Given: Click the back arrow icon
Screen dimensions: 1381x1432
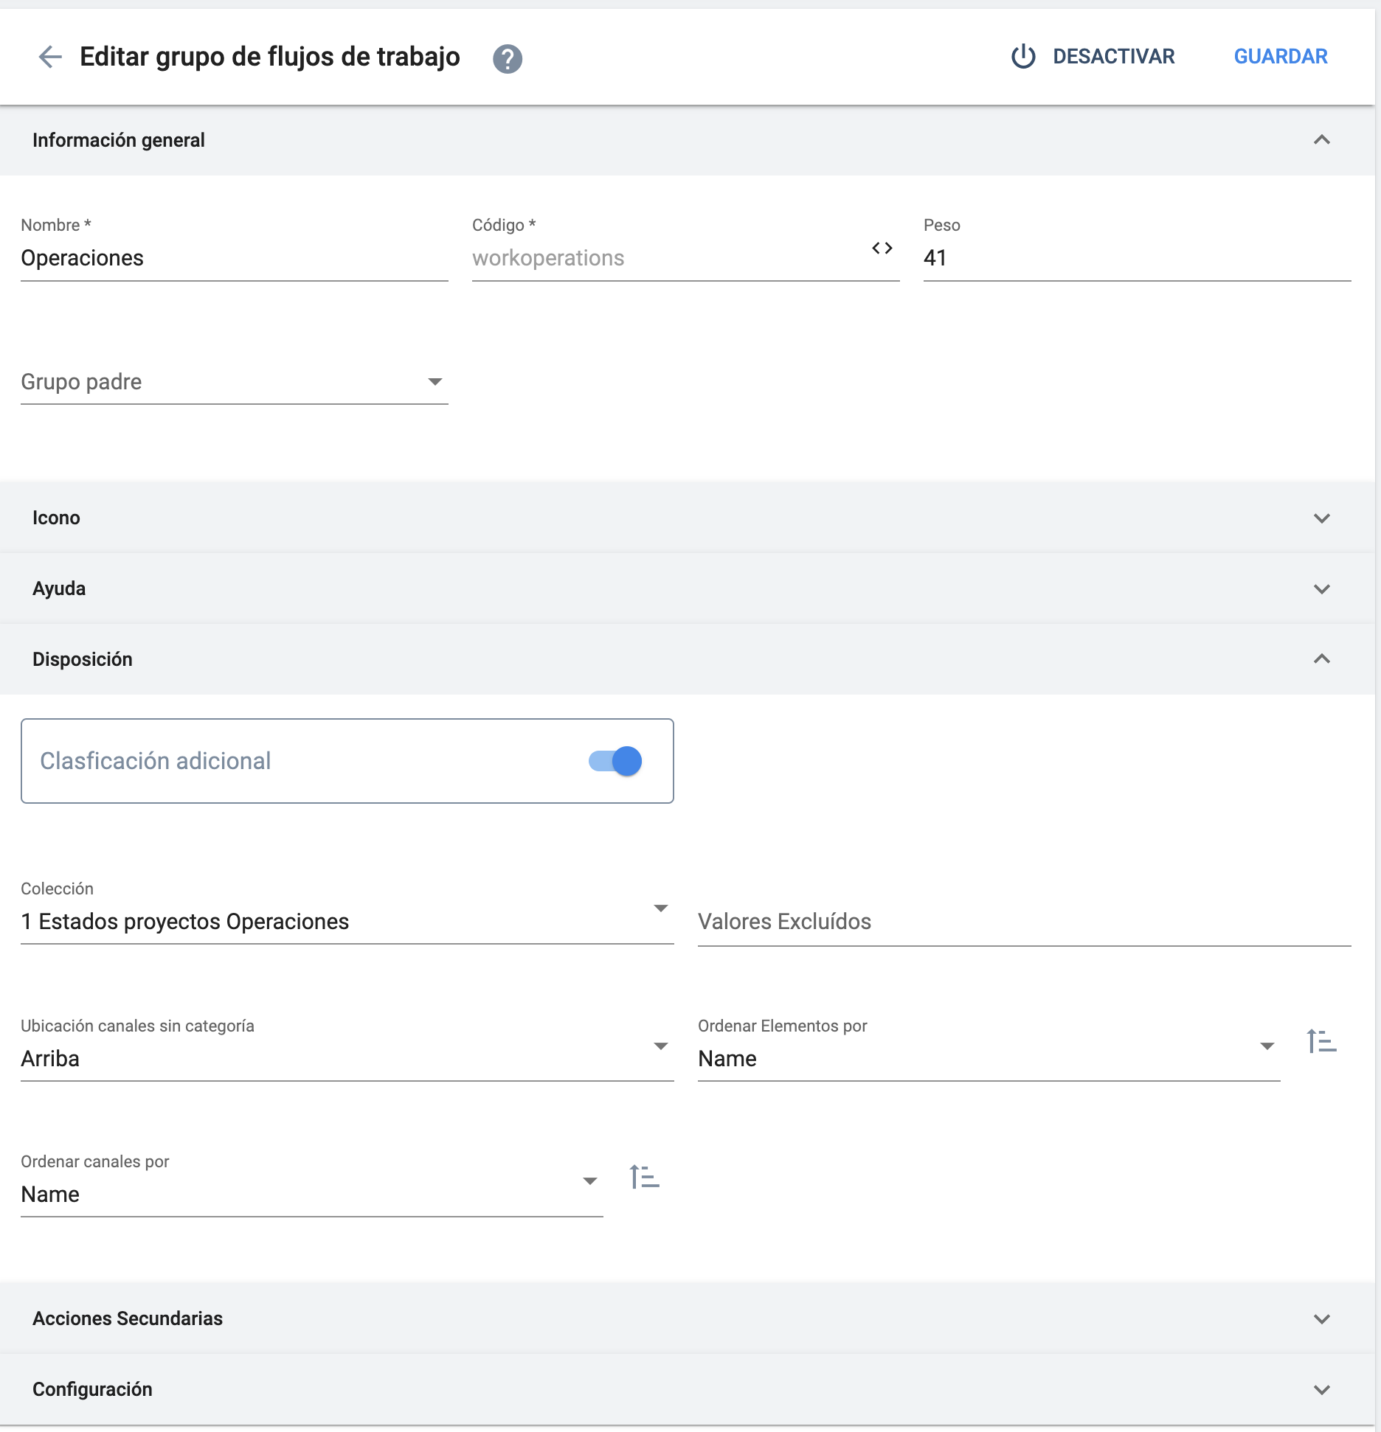Looking at the screenshot, I should click(50, 57).
